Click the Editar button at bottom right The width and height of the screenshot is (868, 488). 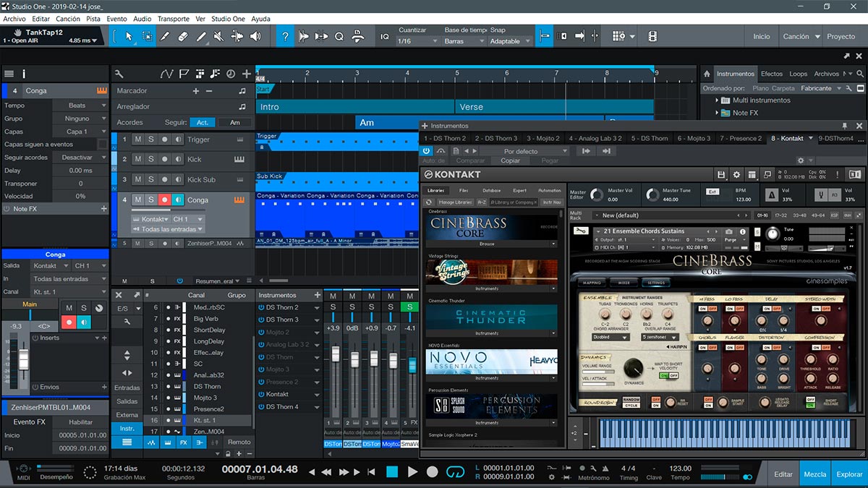[783, 474]
